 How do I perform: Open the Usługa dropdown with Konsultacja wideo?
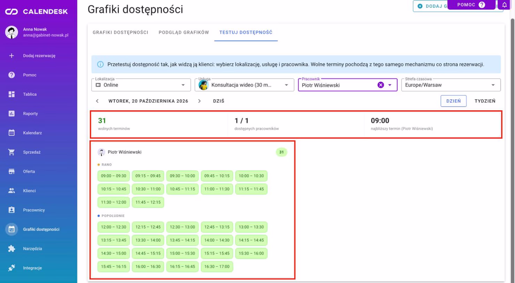[x=244, y=85]
